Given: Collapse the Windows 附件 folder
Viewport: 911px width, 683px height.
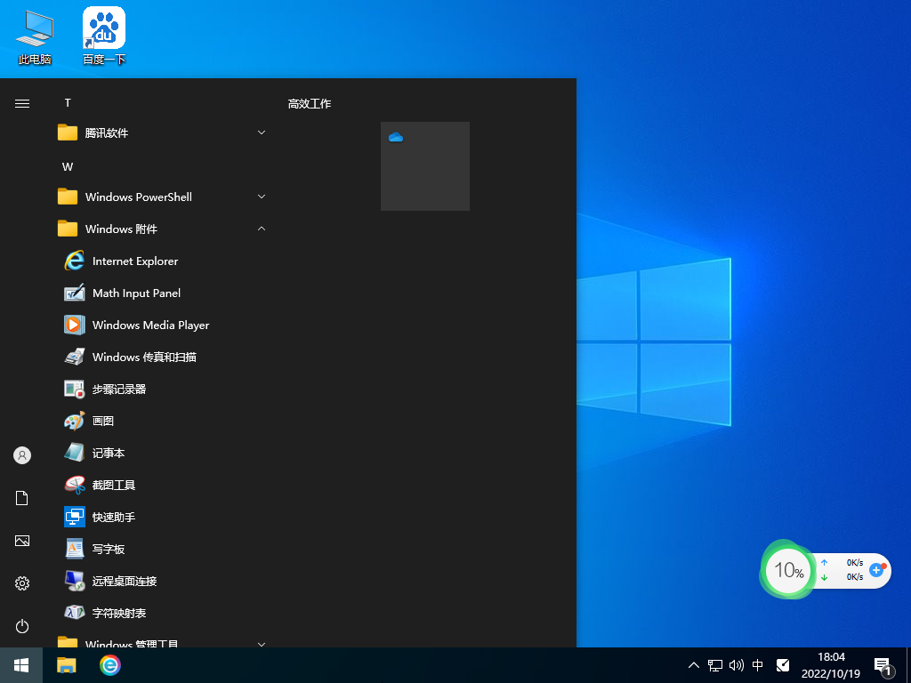Looking at the screenshot, I should [261, 229].
